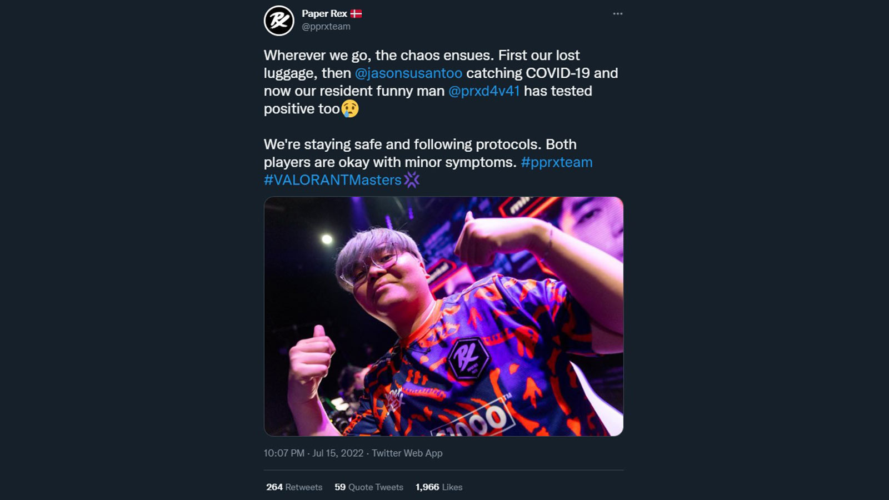889x500 pixels.
Task: Open the @pprxteam handle link
Action: click(x=326, y=27)
